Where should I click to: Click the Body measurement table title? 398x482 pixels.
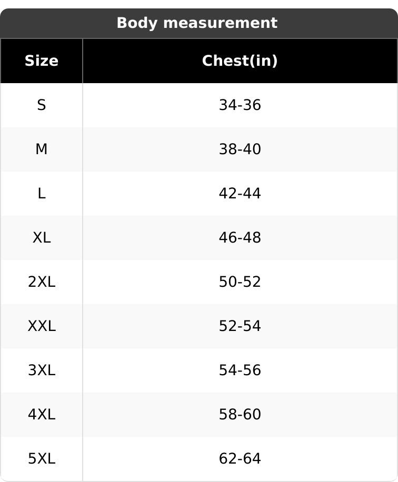click(197, 23)
